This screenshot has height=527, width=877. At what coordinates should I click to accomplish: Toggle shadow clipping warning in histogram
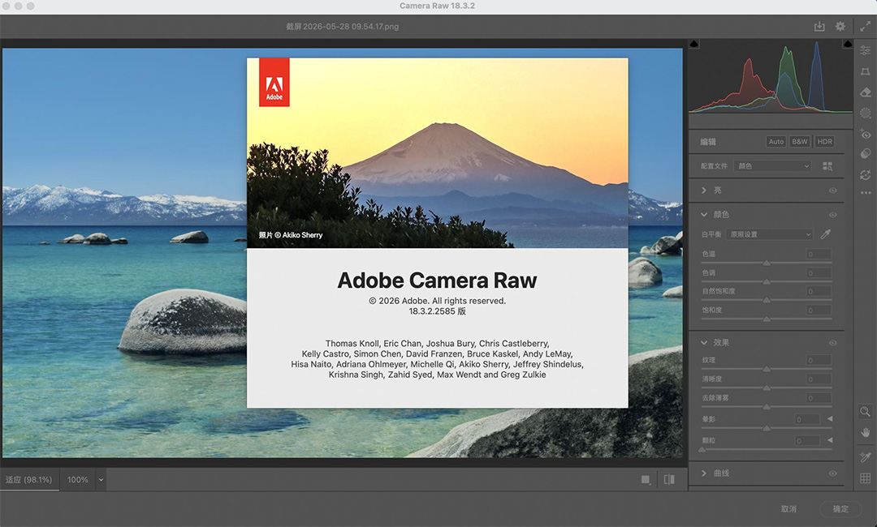click(694, 44)
